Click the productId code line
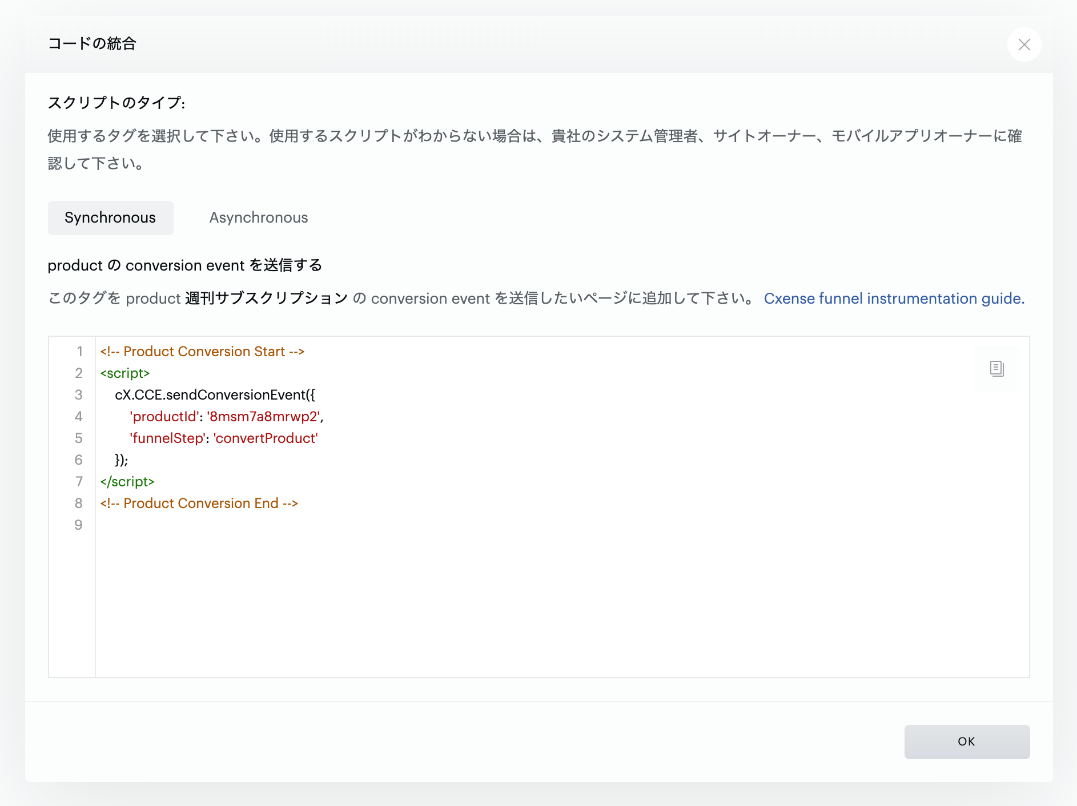The image size is (1077, 806). click(x=227, y=417)
